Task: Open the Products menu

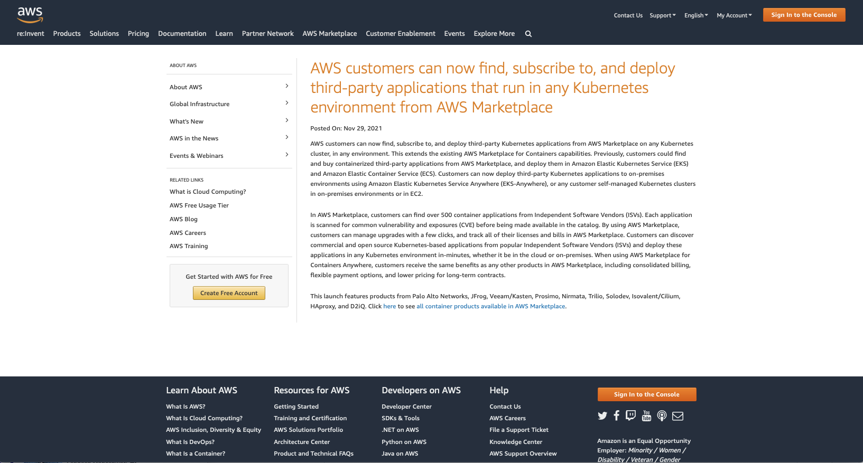Action: (x=67, y=34)
